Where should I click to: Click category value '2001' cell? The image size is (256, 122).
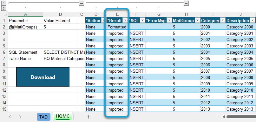pos(213,34)
